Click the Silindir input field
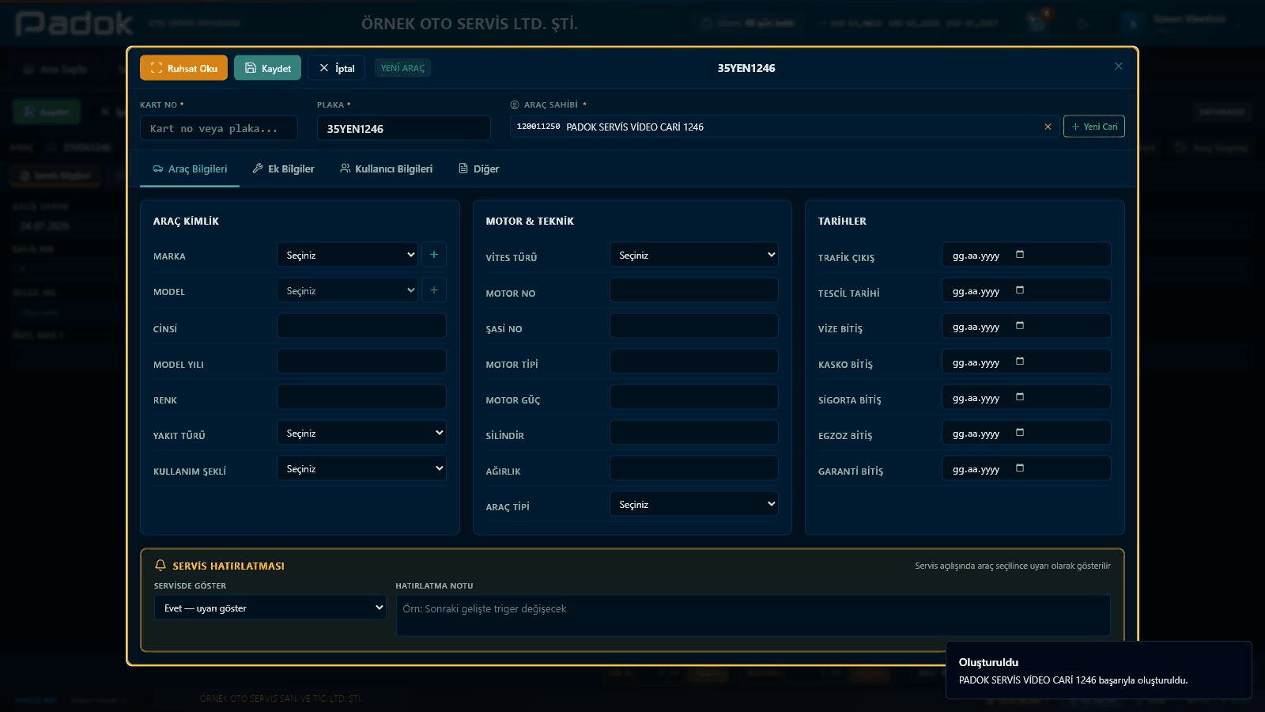This screenshot has height=712, width=1265. 694,433
